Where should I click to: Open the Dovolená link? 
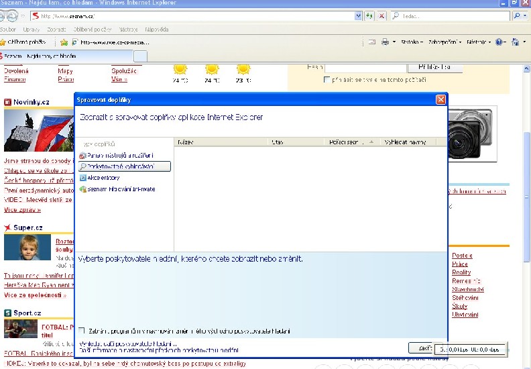tap(16, 71)
